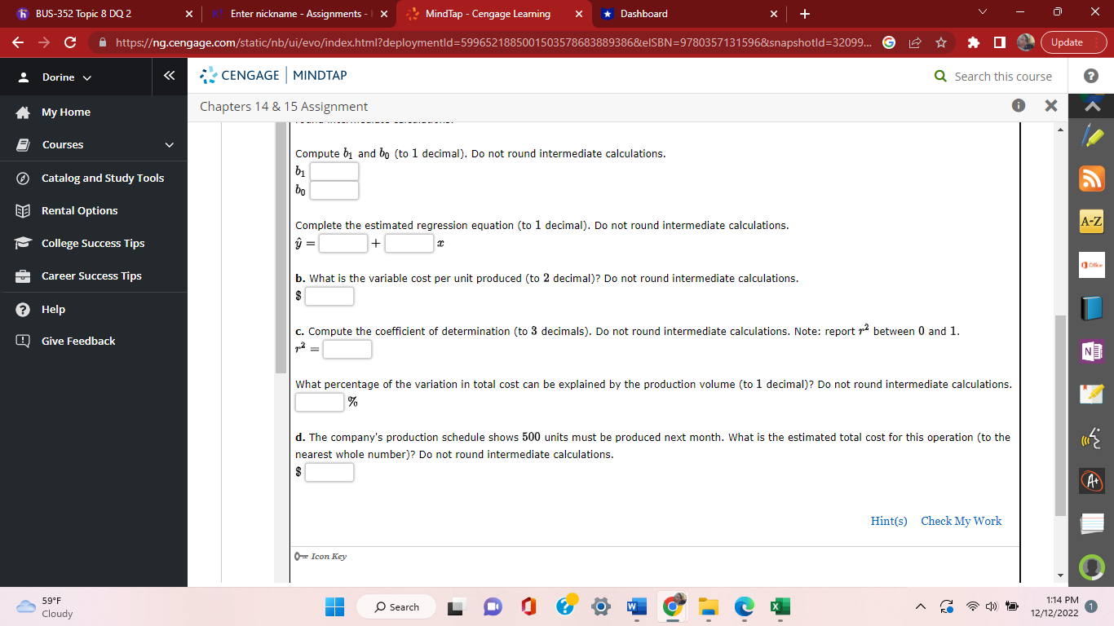1114x626 pixels.
Task: Open the Hint(s) link
Action: (887, 521)
